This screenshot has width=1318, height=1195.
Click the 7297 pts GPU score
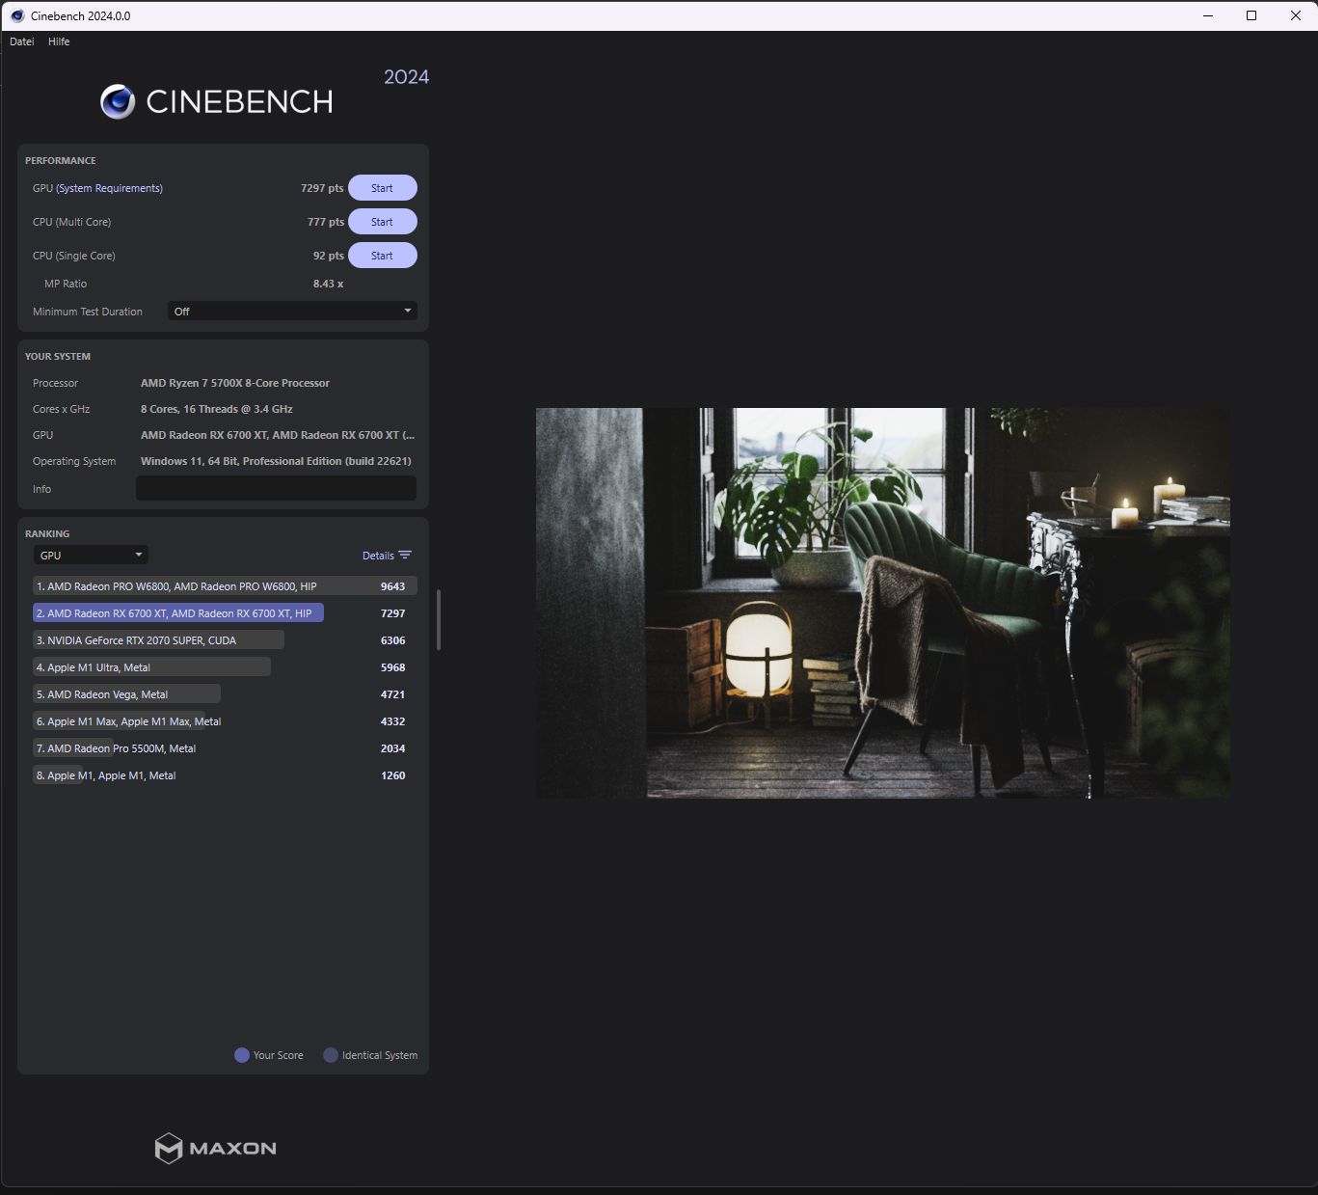click(322, 188)
